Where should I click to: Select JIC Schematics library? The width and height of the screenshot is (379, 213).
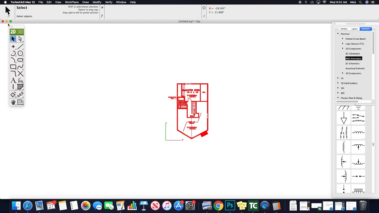(x=352, y=63)
